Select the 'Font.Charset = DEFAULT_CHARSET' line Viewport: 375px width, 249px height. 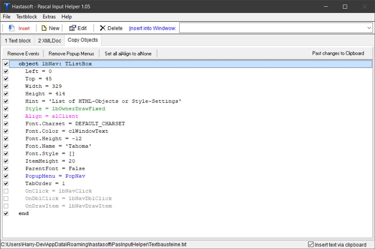point(75,124)
